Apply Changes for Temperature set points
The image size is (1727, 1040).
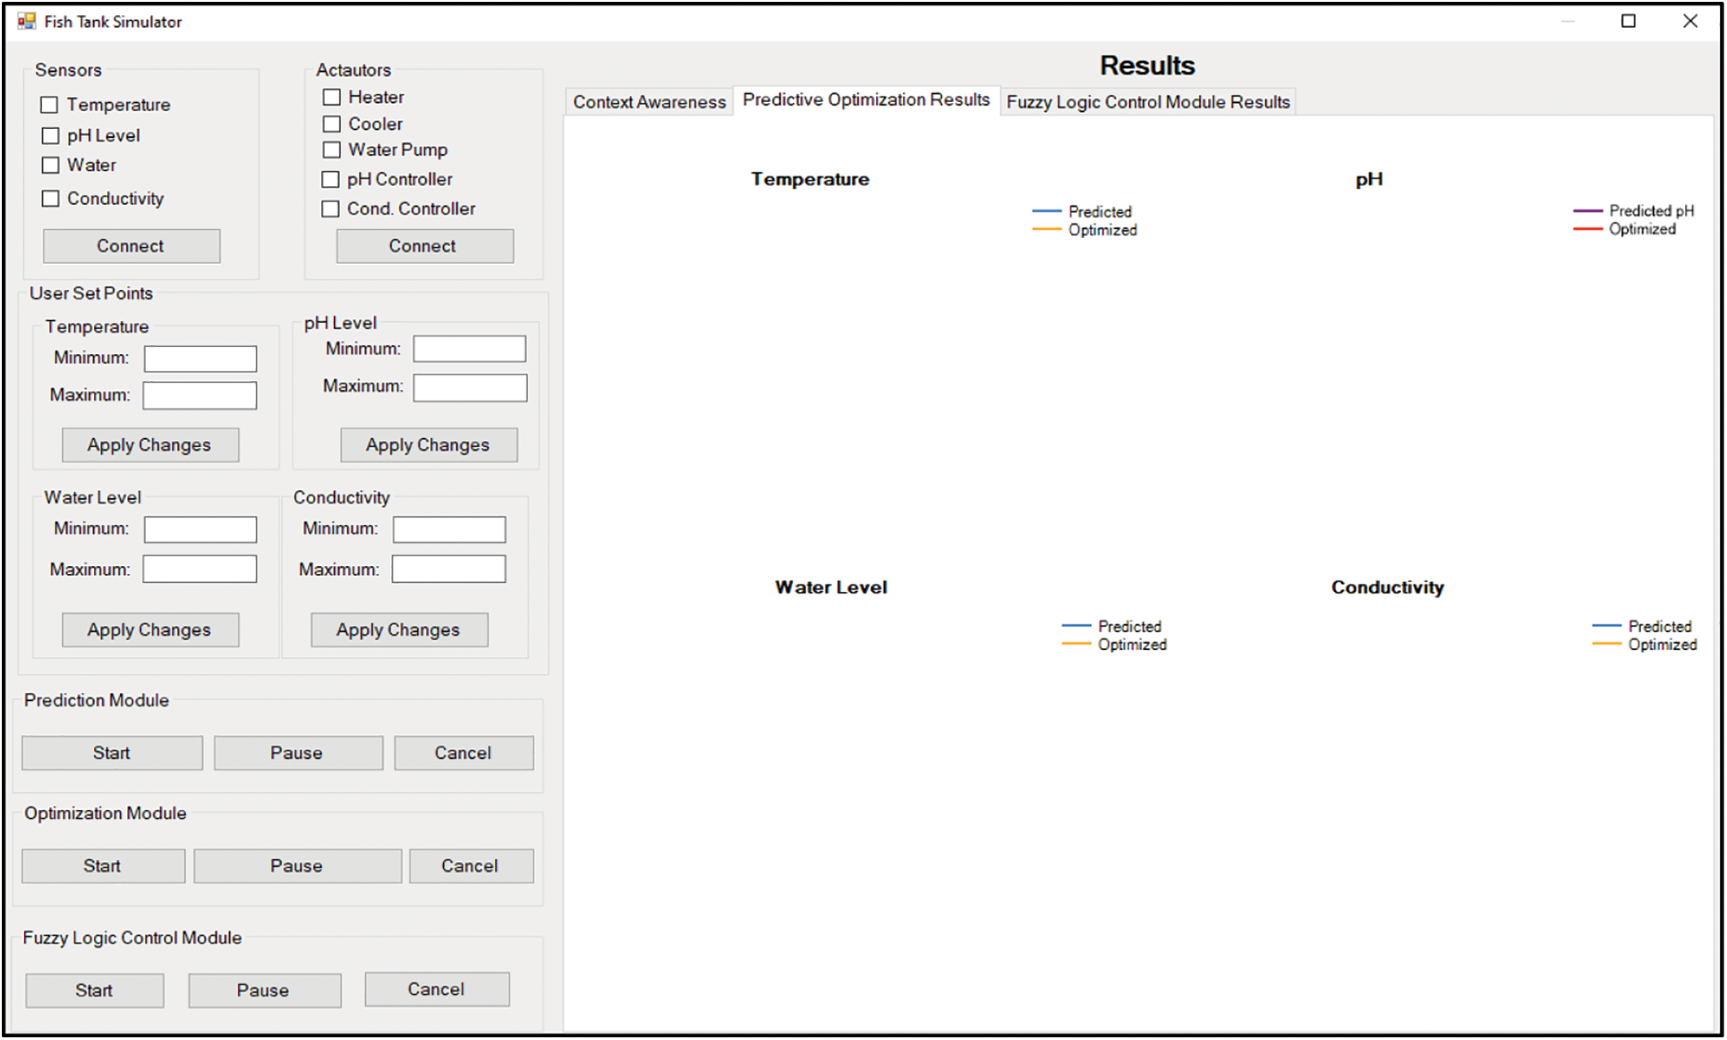tap(149, 444)
